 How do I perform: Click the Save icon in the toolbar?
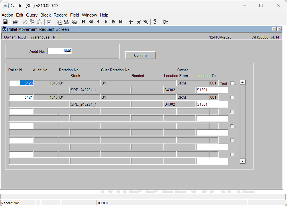coord(5,22)
